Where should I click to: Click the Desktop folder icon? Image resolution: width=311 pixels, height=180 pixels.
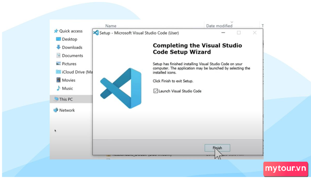58,39
